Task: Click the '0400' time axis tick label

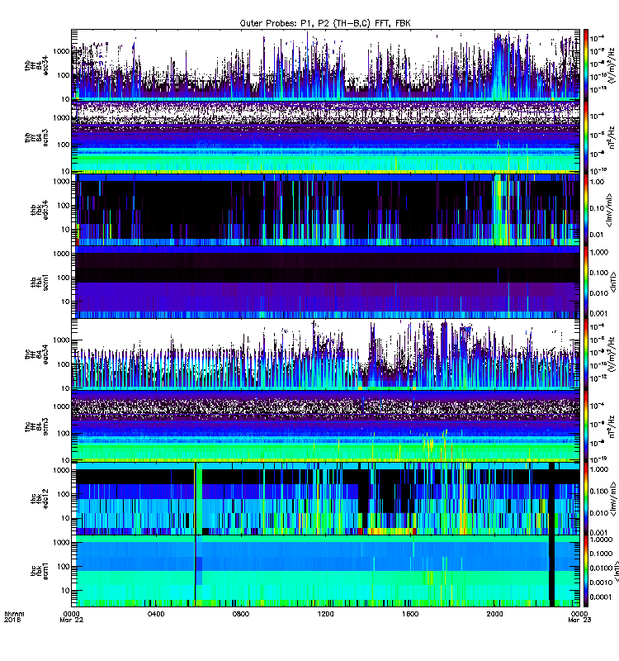Action: click(156, 614)
